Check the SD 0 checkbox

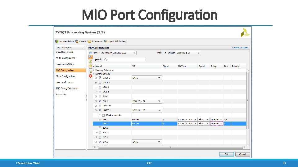[x=100, y=96]
